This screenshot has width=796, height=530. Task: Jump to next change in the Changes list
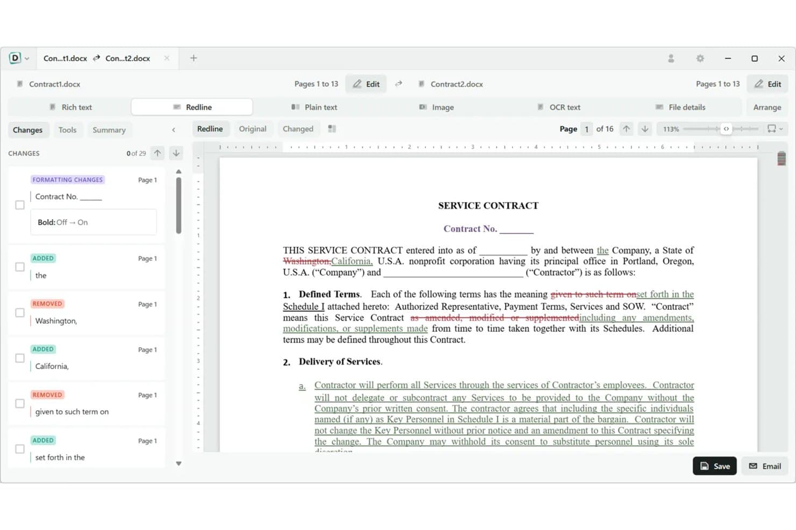(176, 153)
